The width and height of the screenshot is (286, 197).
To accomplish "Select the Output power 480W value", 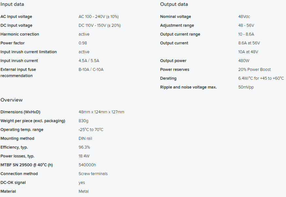I will point(244,61).
